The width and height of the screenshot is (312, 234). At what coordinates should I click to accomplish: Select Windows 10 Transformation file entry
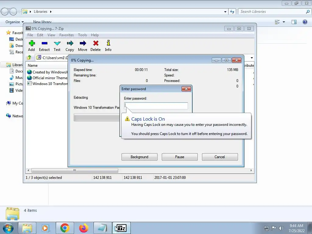[x=48, y=83]
